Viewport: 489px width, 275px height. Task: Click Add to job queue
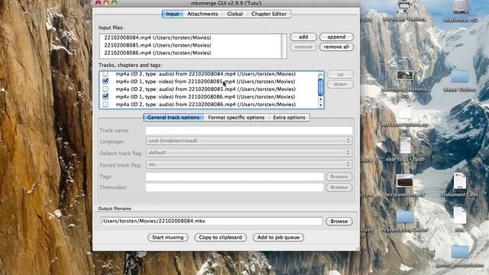pos(278,238)
